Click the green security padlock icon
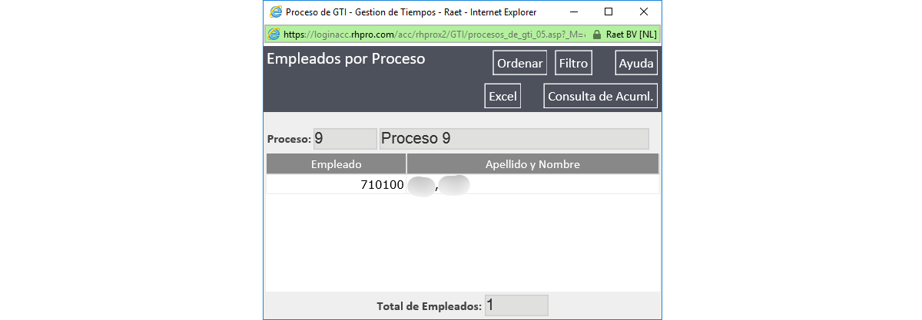The image size is (922, 320). point(596,35)
